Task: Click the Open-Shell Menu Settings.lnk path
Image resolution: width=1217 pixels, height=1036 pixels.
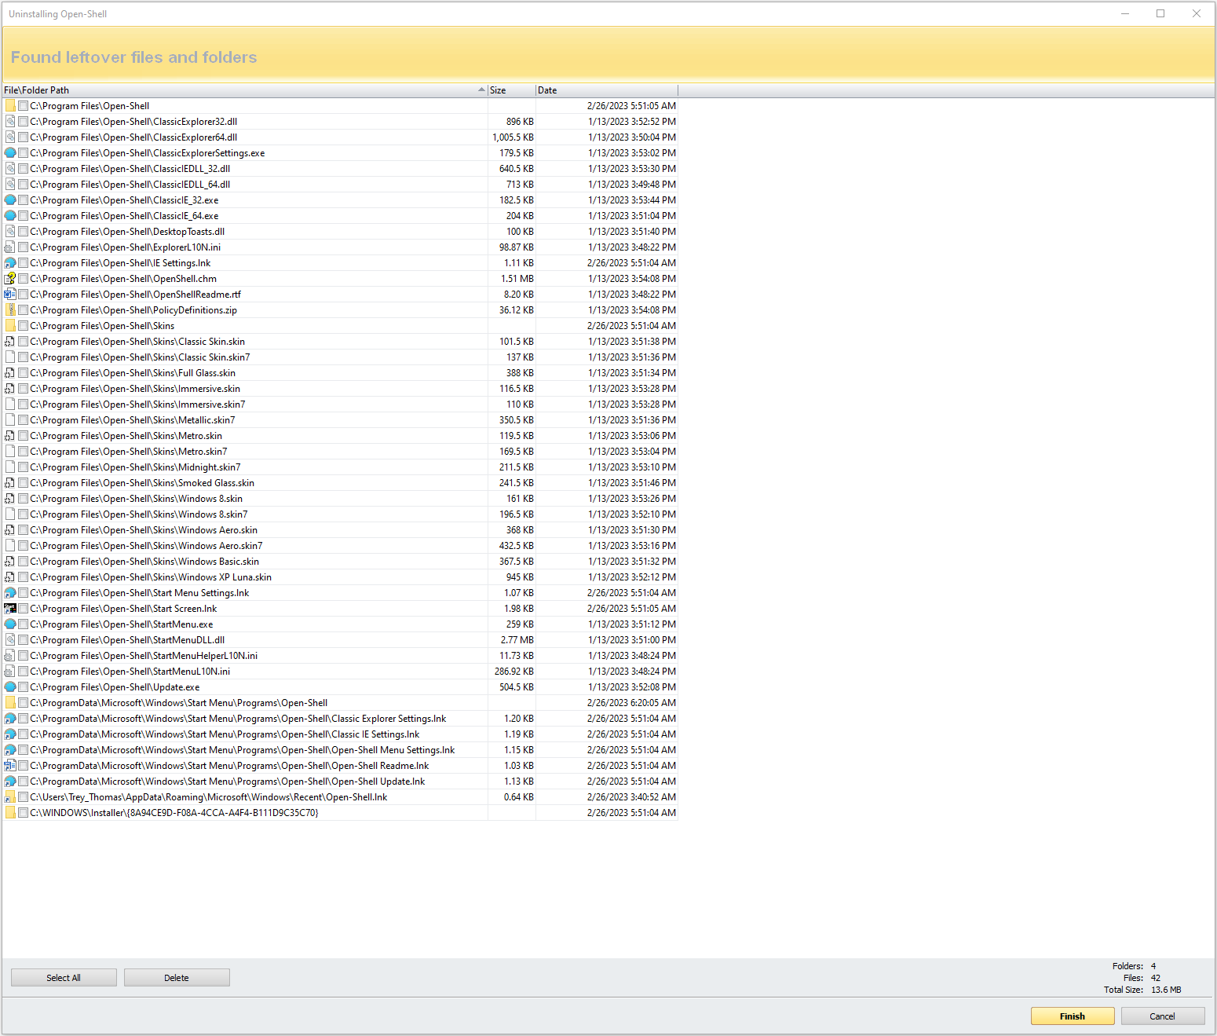Action: coord(243,750)
